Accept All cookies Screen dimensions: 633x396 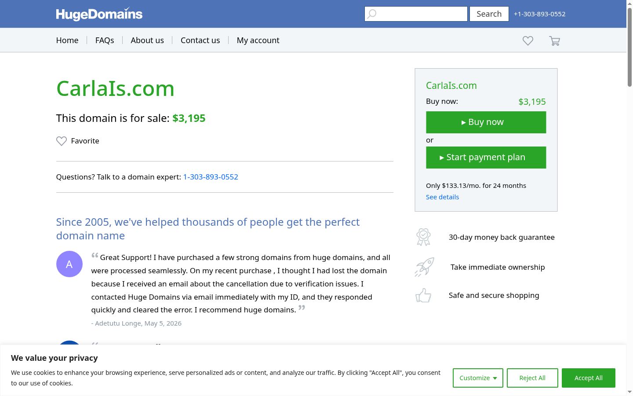pyautogui.click(x=589, y=378)
